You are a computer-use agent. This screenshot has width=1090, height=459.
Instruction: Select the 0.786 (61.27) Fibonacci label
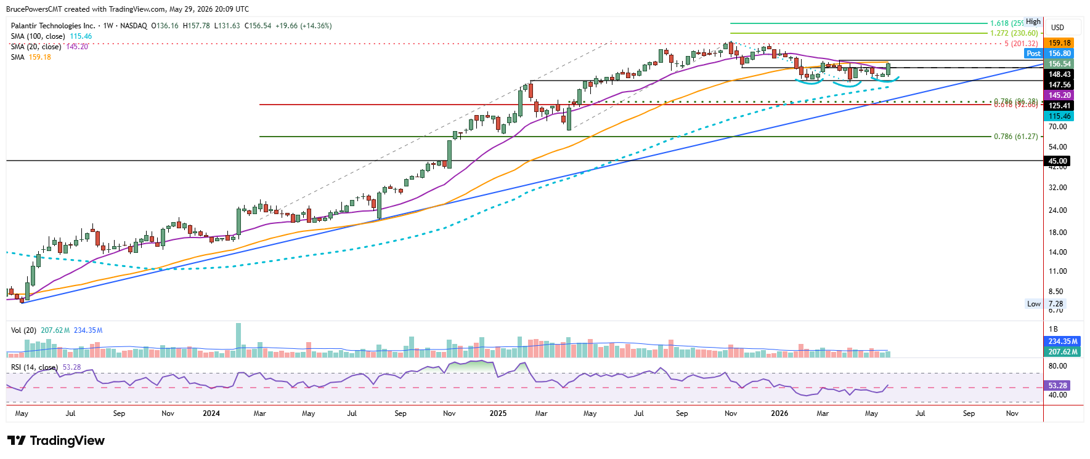(1015, 137)
